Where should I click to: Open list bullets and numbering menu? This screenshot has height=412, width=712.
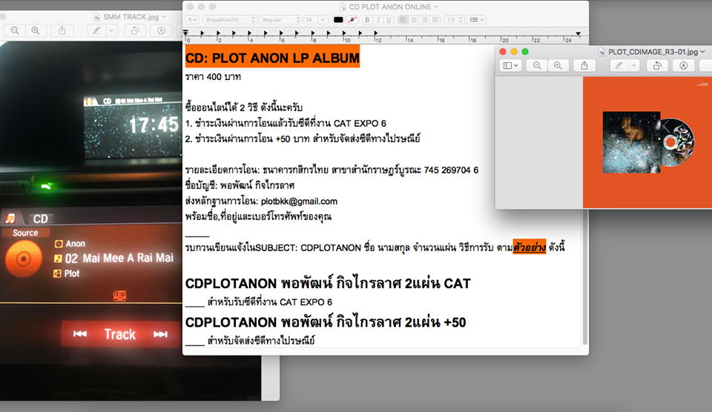point(477,19)
